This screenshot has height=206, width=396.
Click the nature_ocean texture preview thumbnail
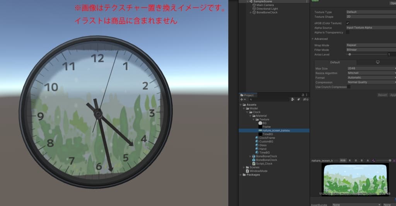tap(355, 179)
